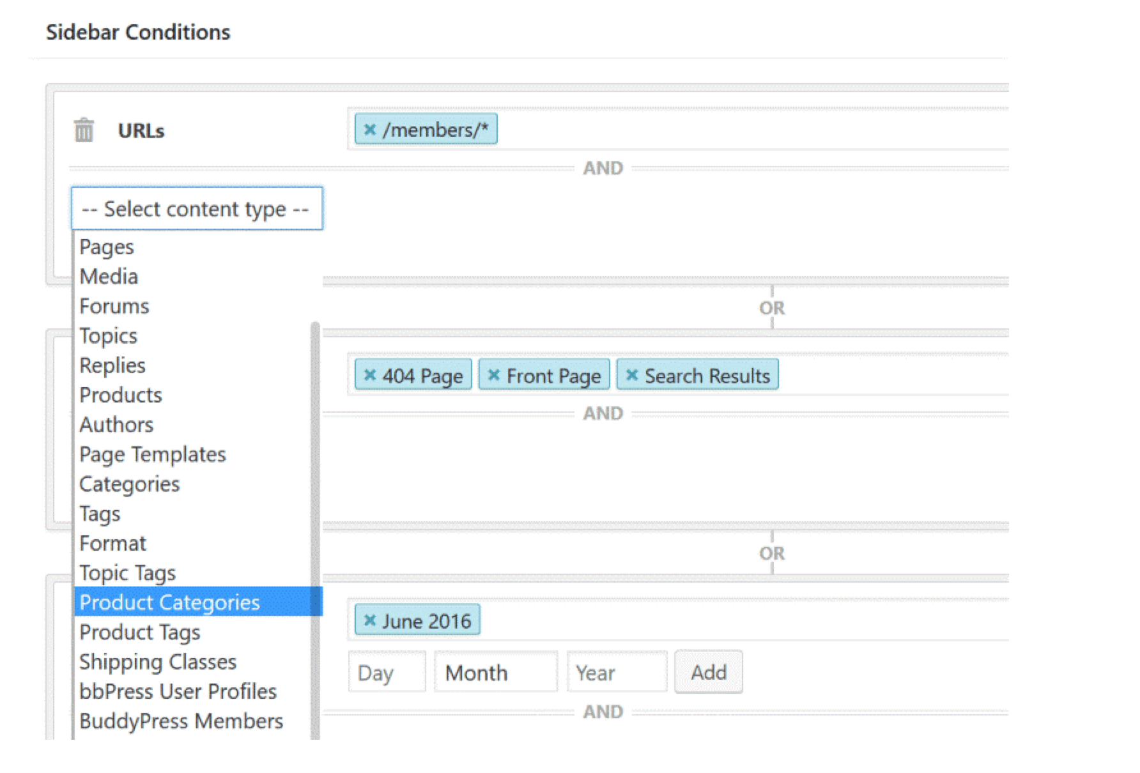The image size is (1140, 773).
Task: Click the Day input field
Action: click(x=387, y=672)
